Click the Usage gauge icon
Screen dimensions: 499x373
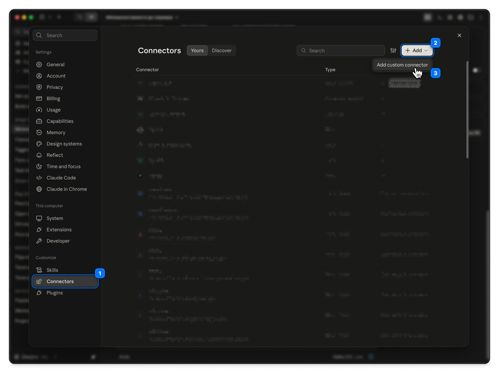39,110
